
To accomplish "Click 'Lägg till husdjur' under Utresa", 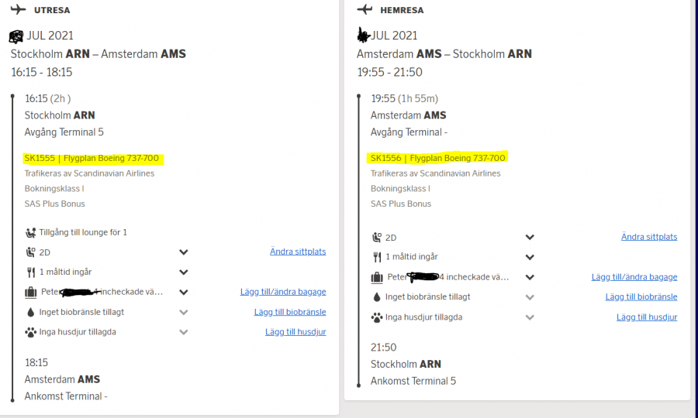I will click(295, 332).
